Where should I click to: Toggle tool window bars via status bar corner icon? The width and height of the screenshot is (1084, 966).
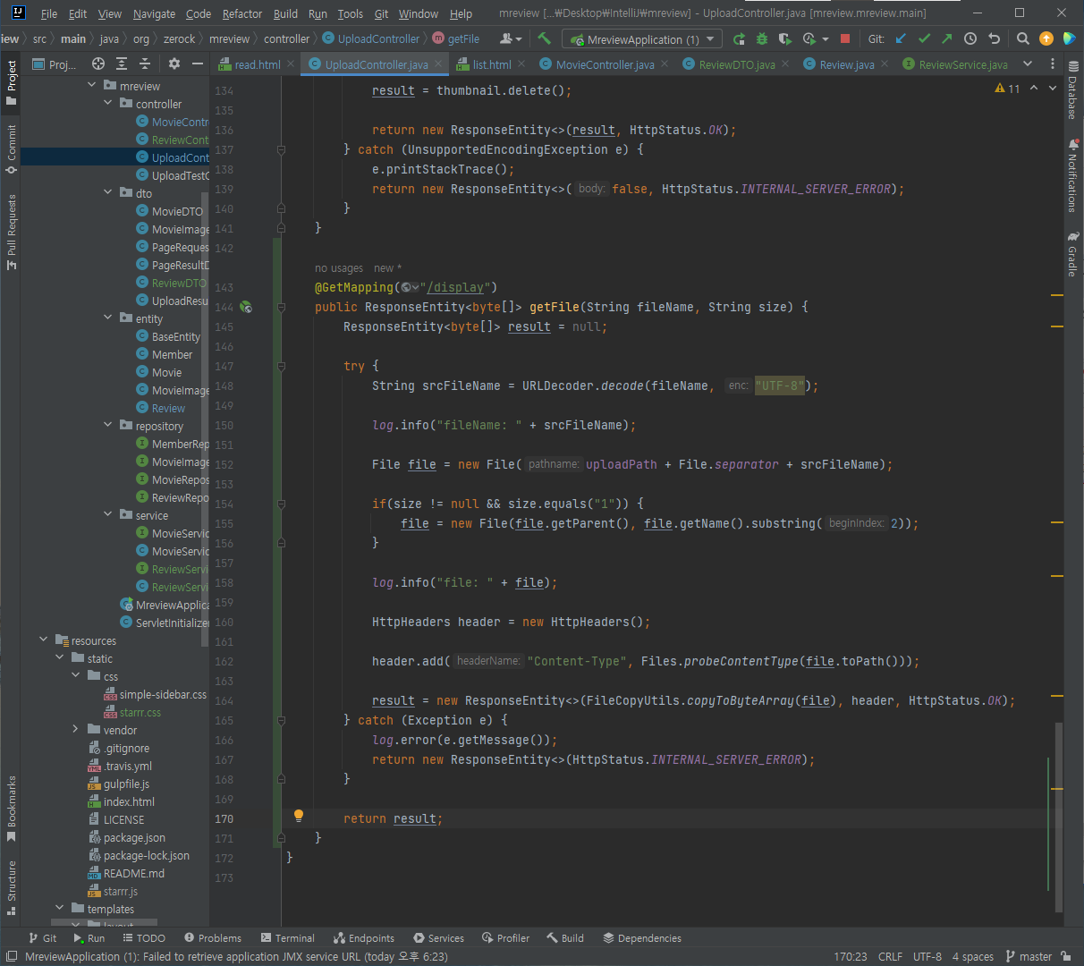tap(12, 956)
